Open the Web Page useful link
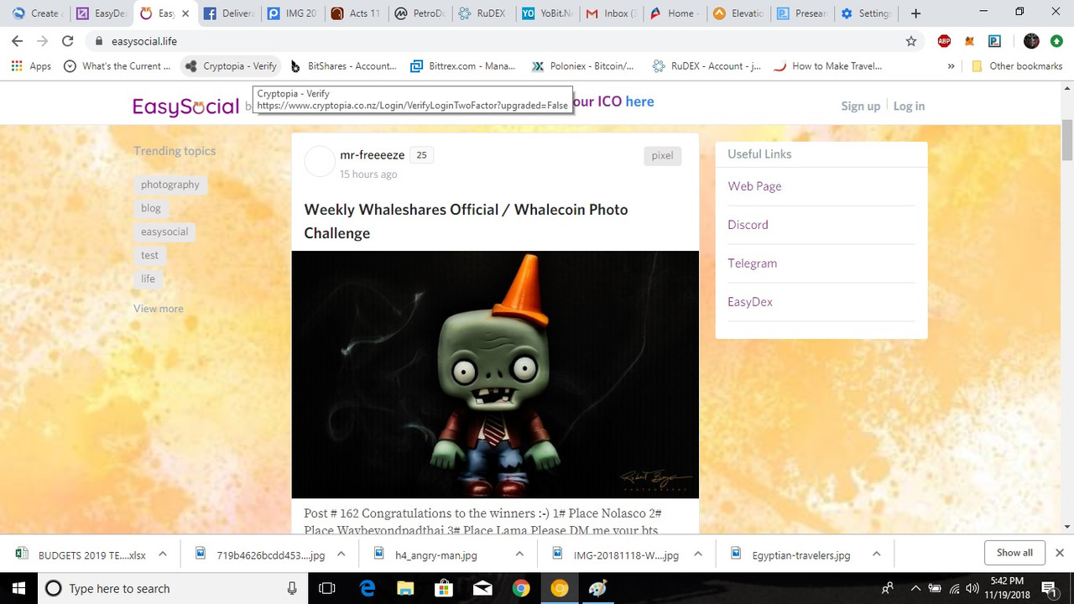This screenshot has height=604, width=1074. (x=754, y=186)
